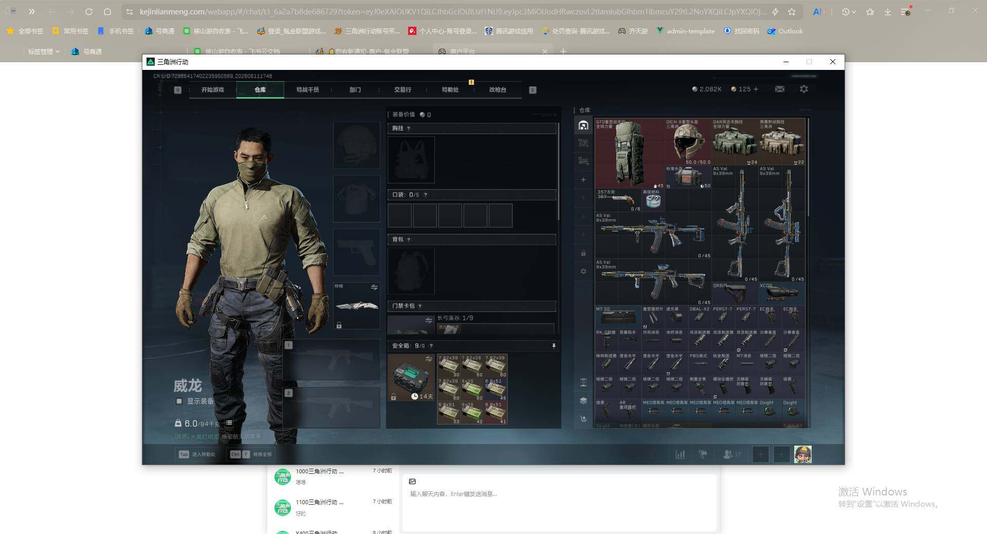Go to browser home page
987x534 pixels.
(107, 11)
